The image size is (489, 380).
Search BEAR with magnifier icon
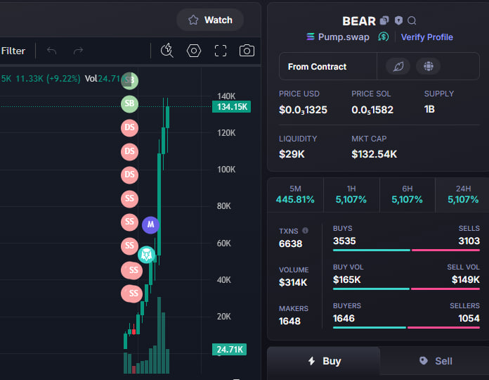pos(412,20)
